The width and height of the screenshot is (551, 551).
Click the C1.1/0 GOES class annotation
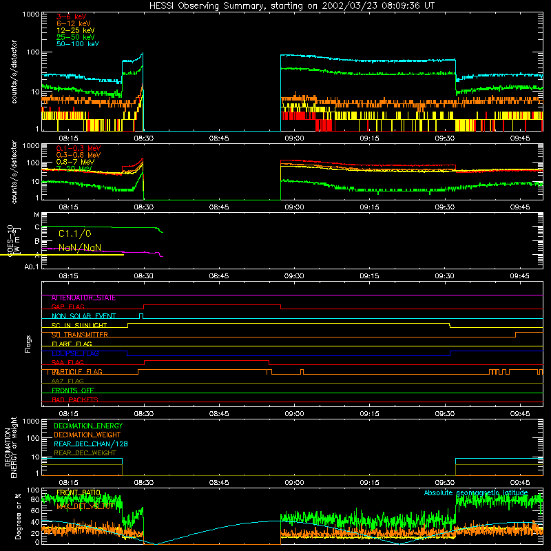75,233
